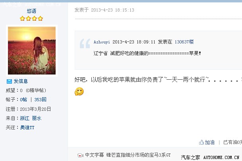Open the 奥迪TT followed car link

click(27, 128)
